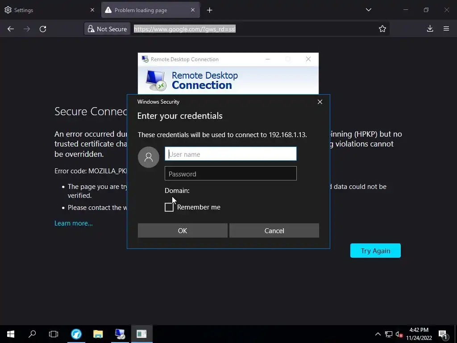The width and height of the screenshot is (457, 343).
Task: Click the muted volume tray icon
Action: pyautogui.click(x=399, y=334)
